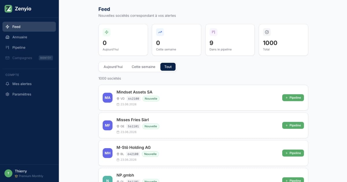The height and width of the screenshot is (182, 347).
Task: Click the 1000 sociétés count text
Action: [x=110, y=78]
